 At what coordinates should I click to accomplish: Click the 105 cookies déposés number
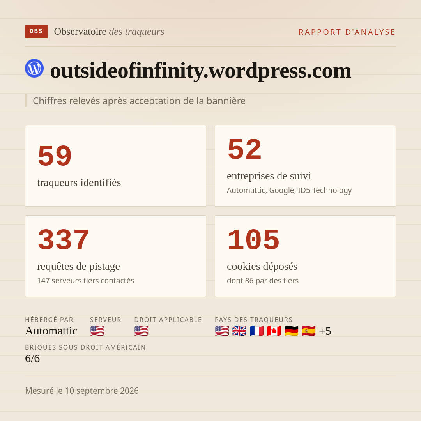tap(253, 239)
